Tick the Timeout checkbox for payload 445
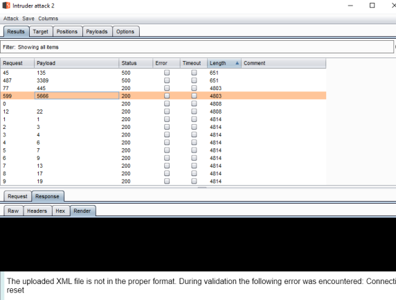Viewport: 396px width, 300px height. click(x=194, y=88)
